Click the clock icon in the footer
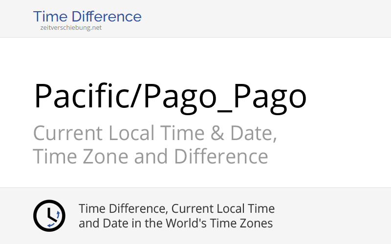Image resolution: width=391 pixels, height=244 pixels. [49, 216]
